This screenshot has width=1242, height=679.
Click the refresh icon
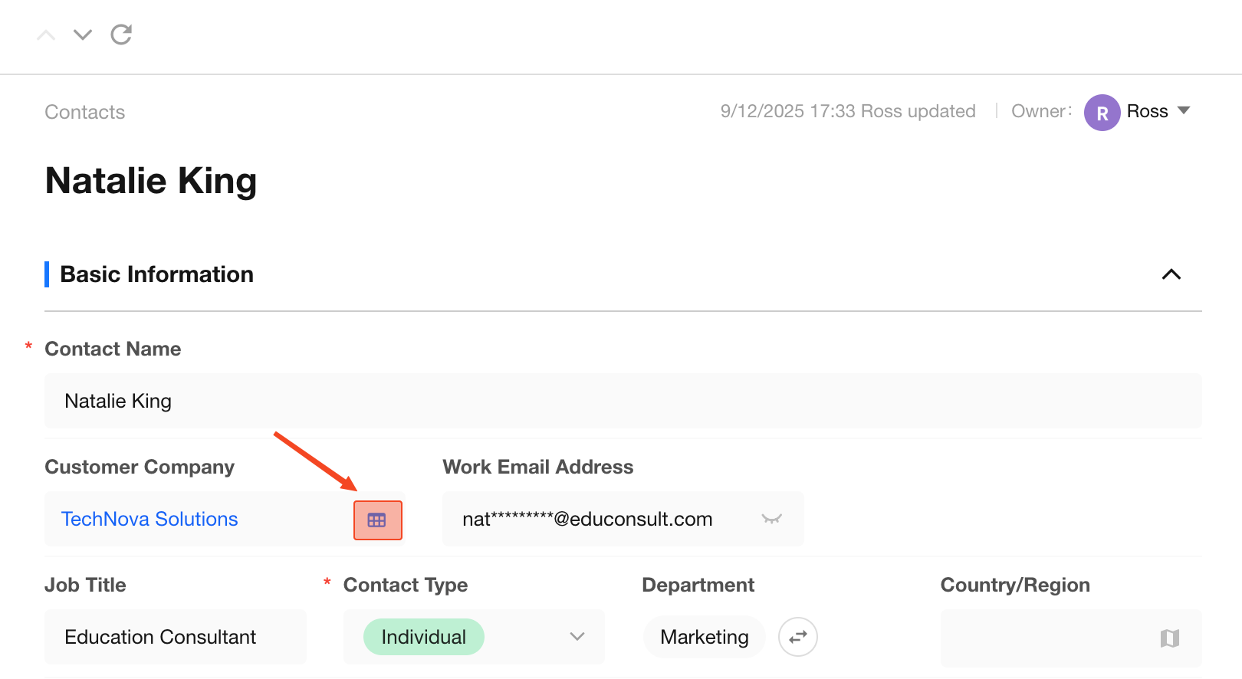click(121, 34)
